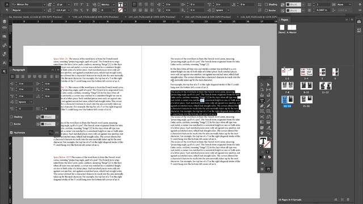Switch to 144_soft_FA20.indd document tab
This screenshot has height=204, width=363.
pos(151,17)
